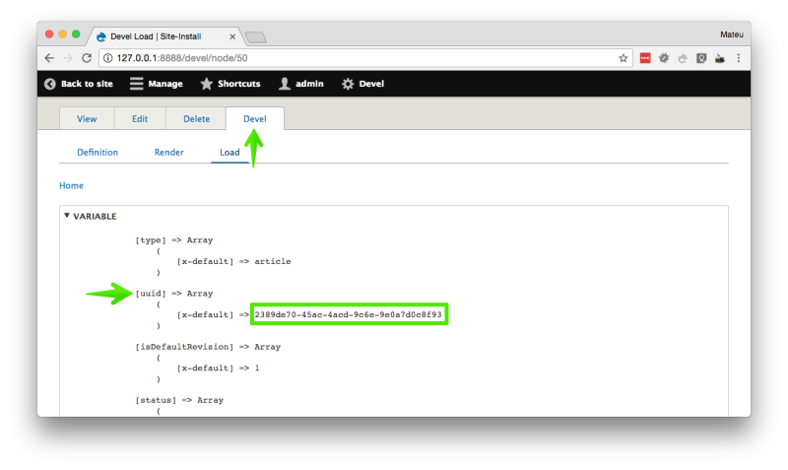Open the Definition secondary tab

[x=98, y=153]
